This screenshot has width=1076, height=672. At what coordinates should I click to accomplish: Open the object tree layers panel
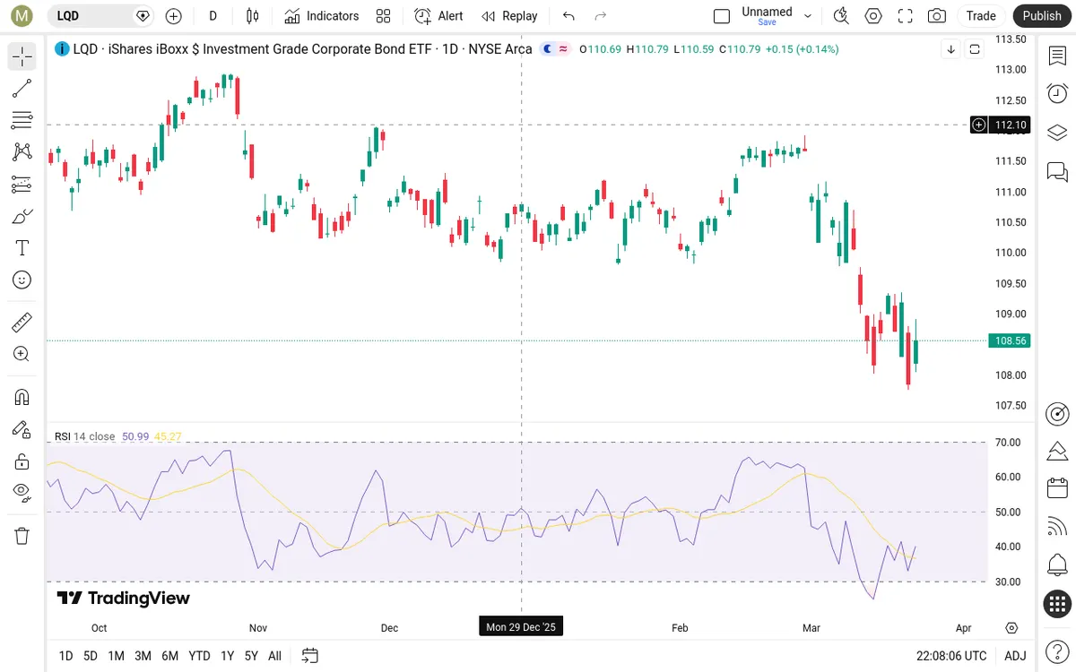click(x=1057, y=133)
